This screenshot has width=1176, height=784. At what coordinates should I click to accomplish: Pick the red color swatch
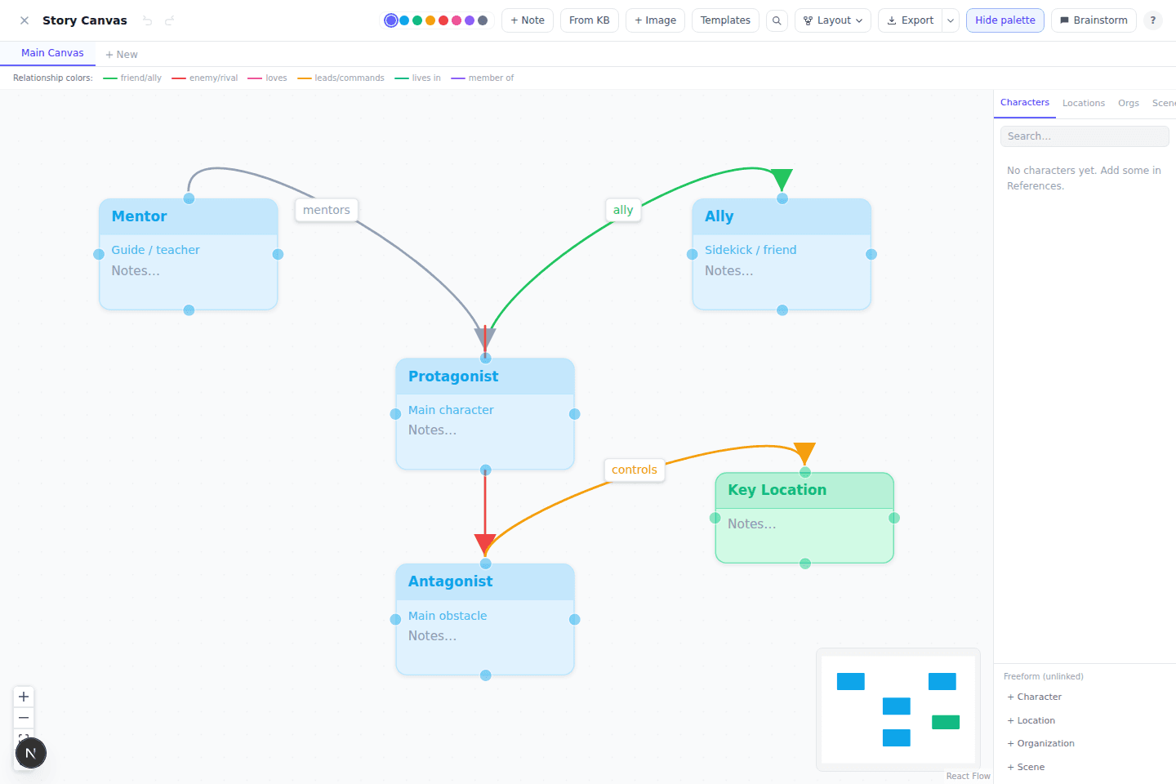pos(443,20)
